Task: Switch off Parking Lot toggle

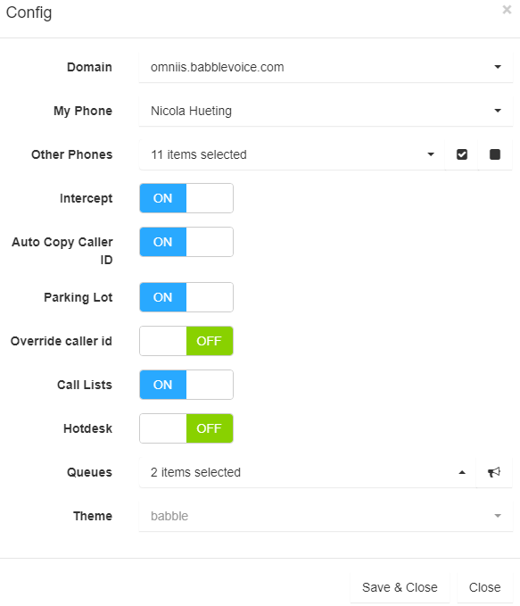Action: tap(186, 297)
